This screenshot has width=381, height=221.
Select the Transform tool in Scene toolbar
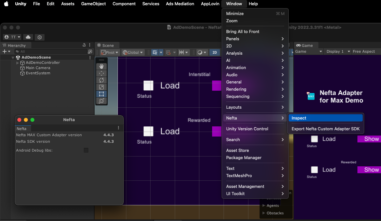101,101
